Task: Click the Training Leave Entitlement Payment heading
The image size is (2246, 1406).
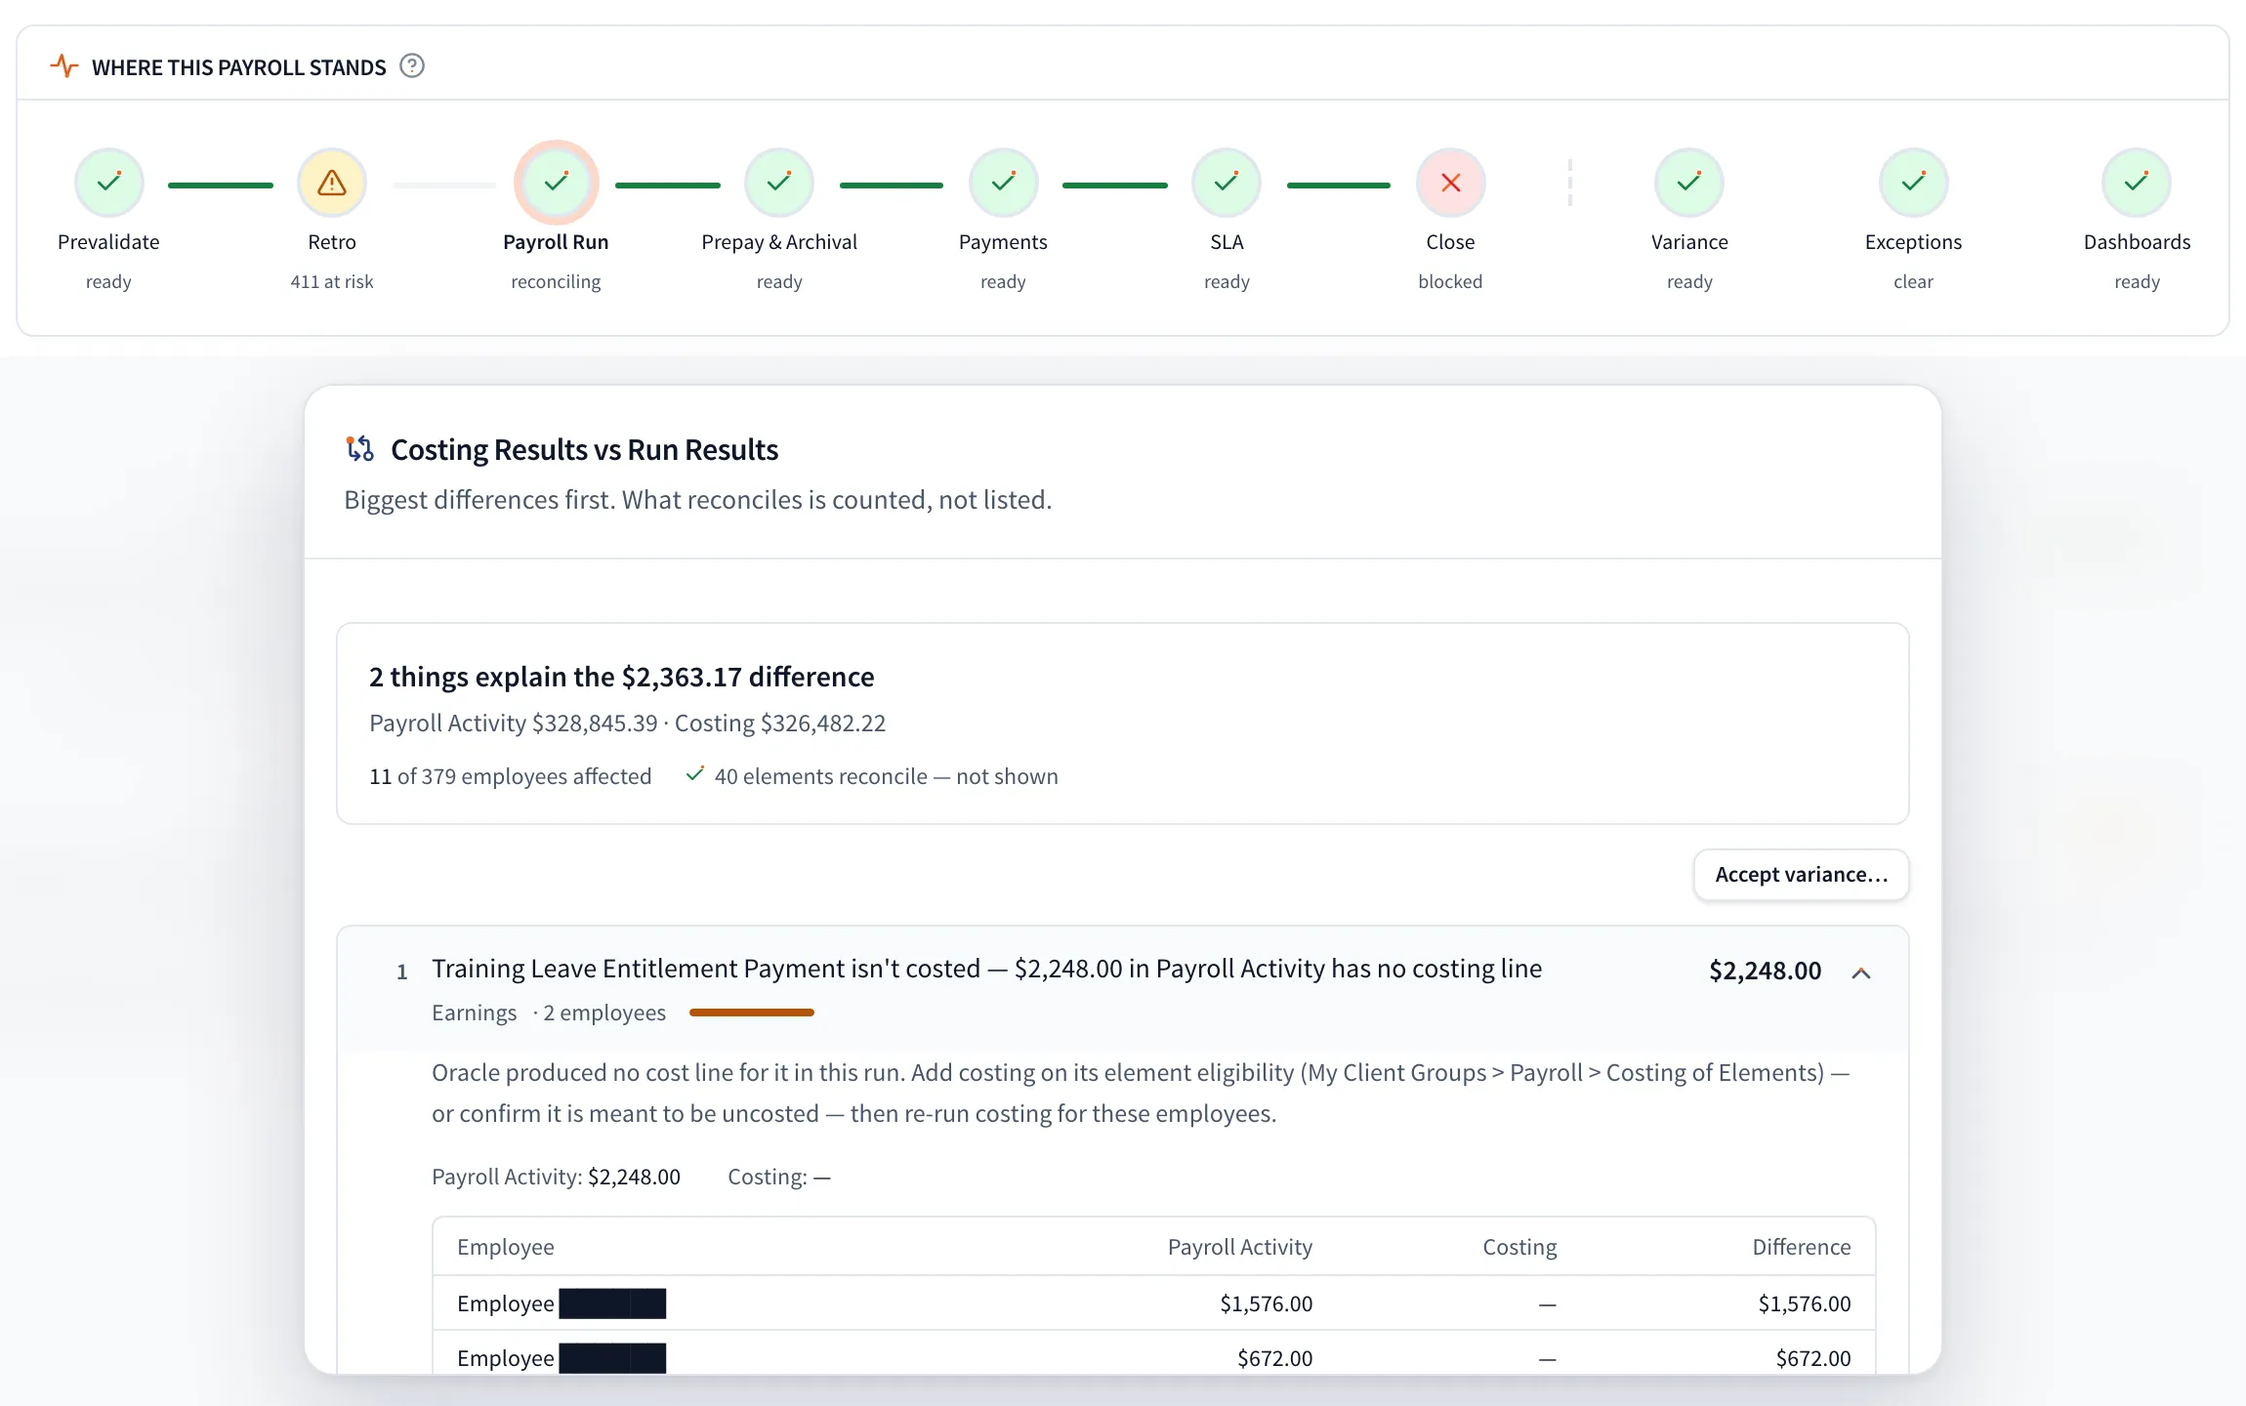Action: (x=986, y=969)
